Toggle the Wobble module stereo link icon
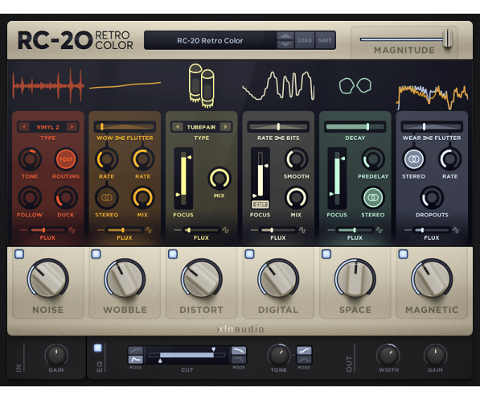 pos(106,198)
